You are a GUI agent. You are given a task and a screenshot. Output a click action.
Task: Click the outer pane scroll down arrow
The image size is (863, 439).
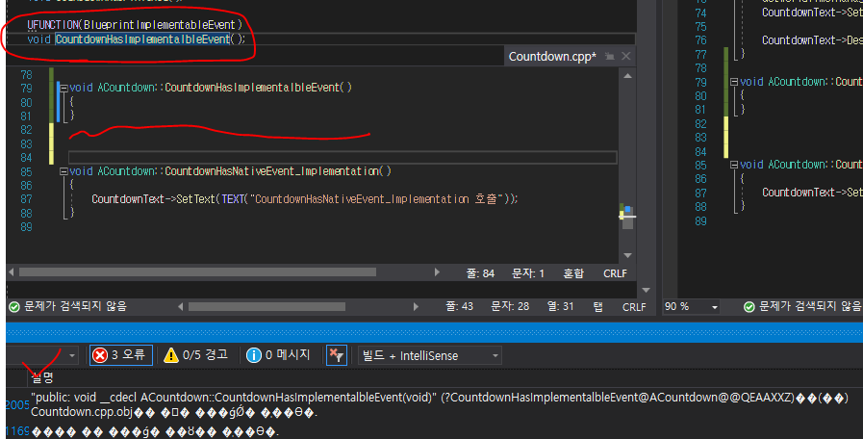pyautogui.click(x=647, y=291)
